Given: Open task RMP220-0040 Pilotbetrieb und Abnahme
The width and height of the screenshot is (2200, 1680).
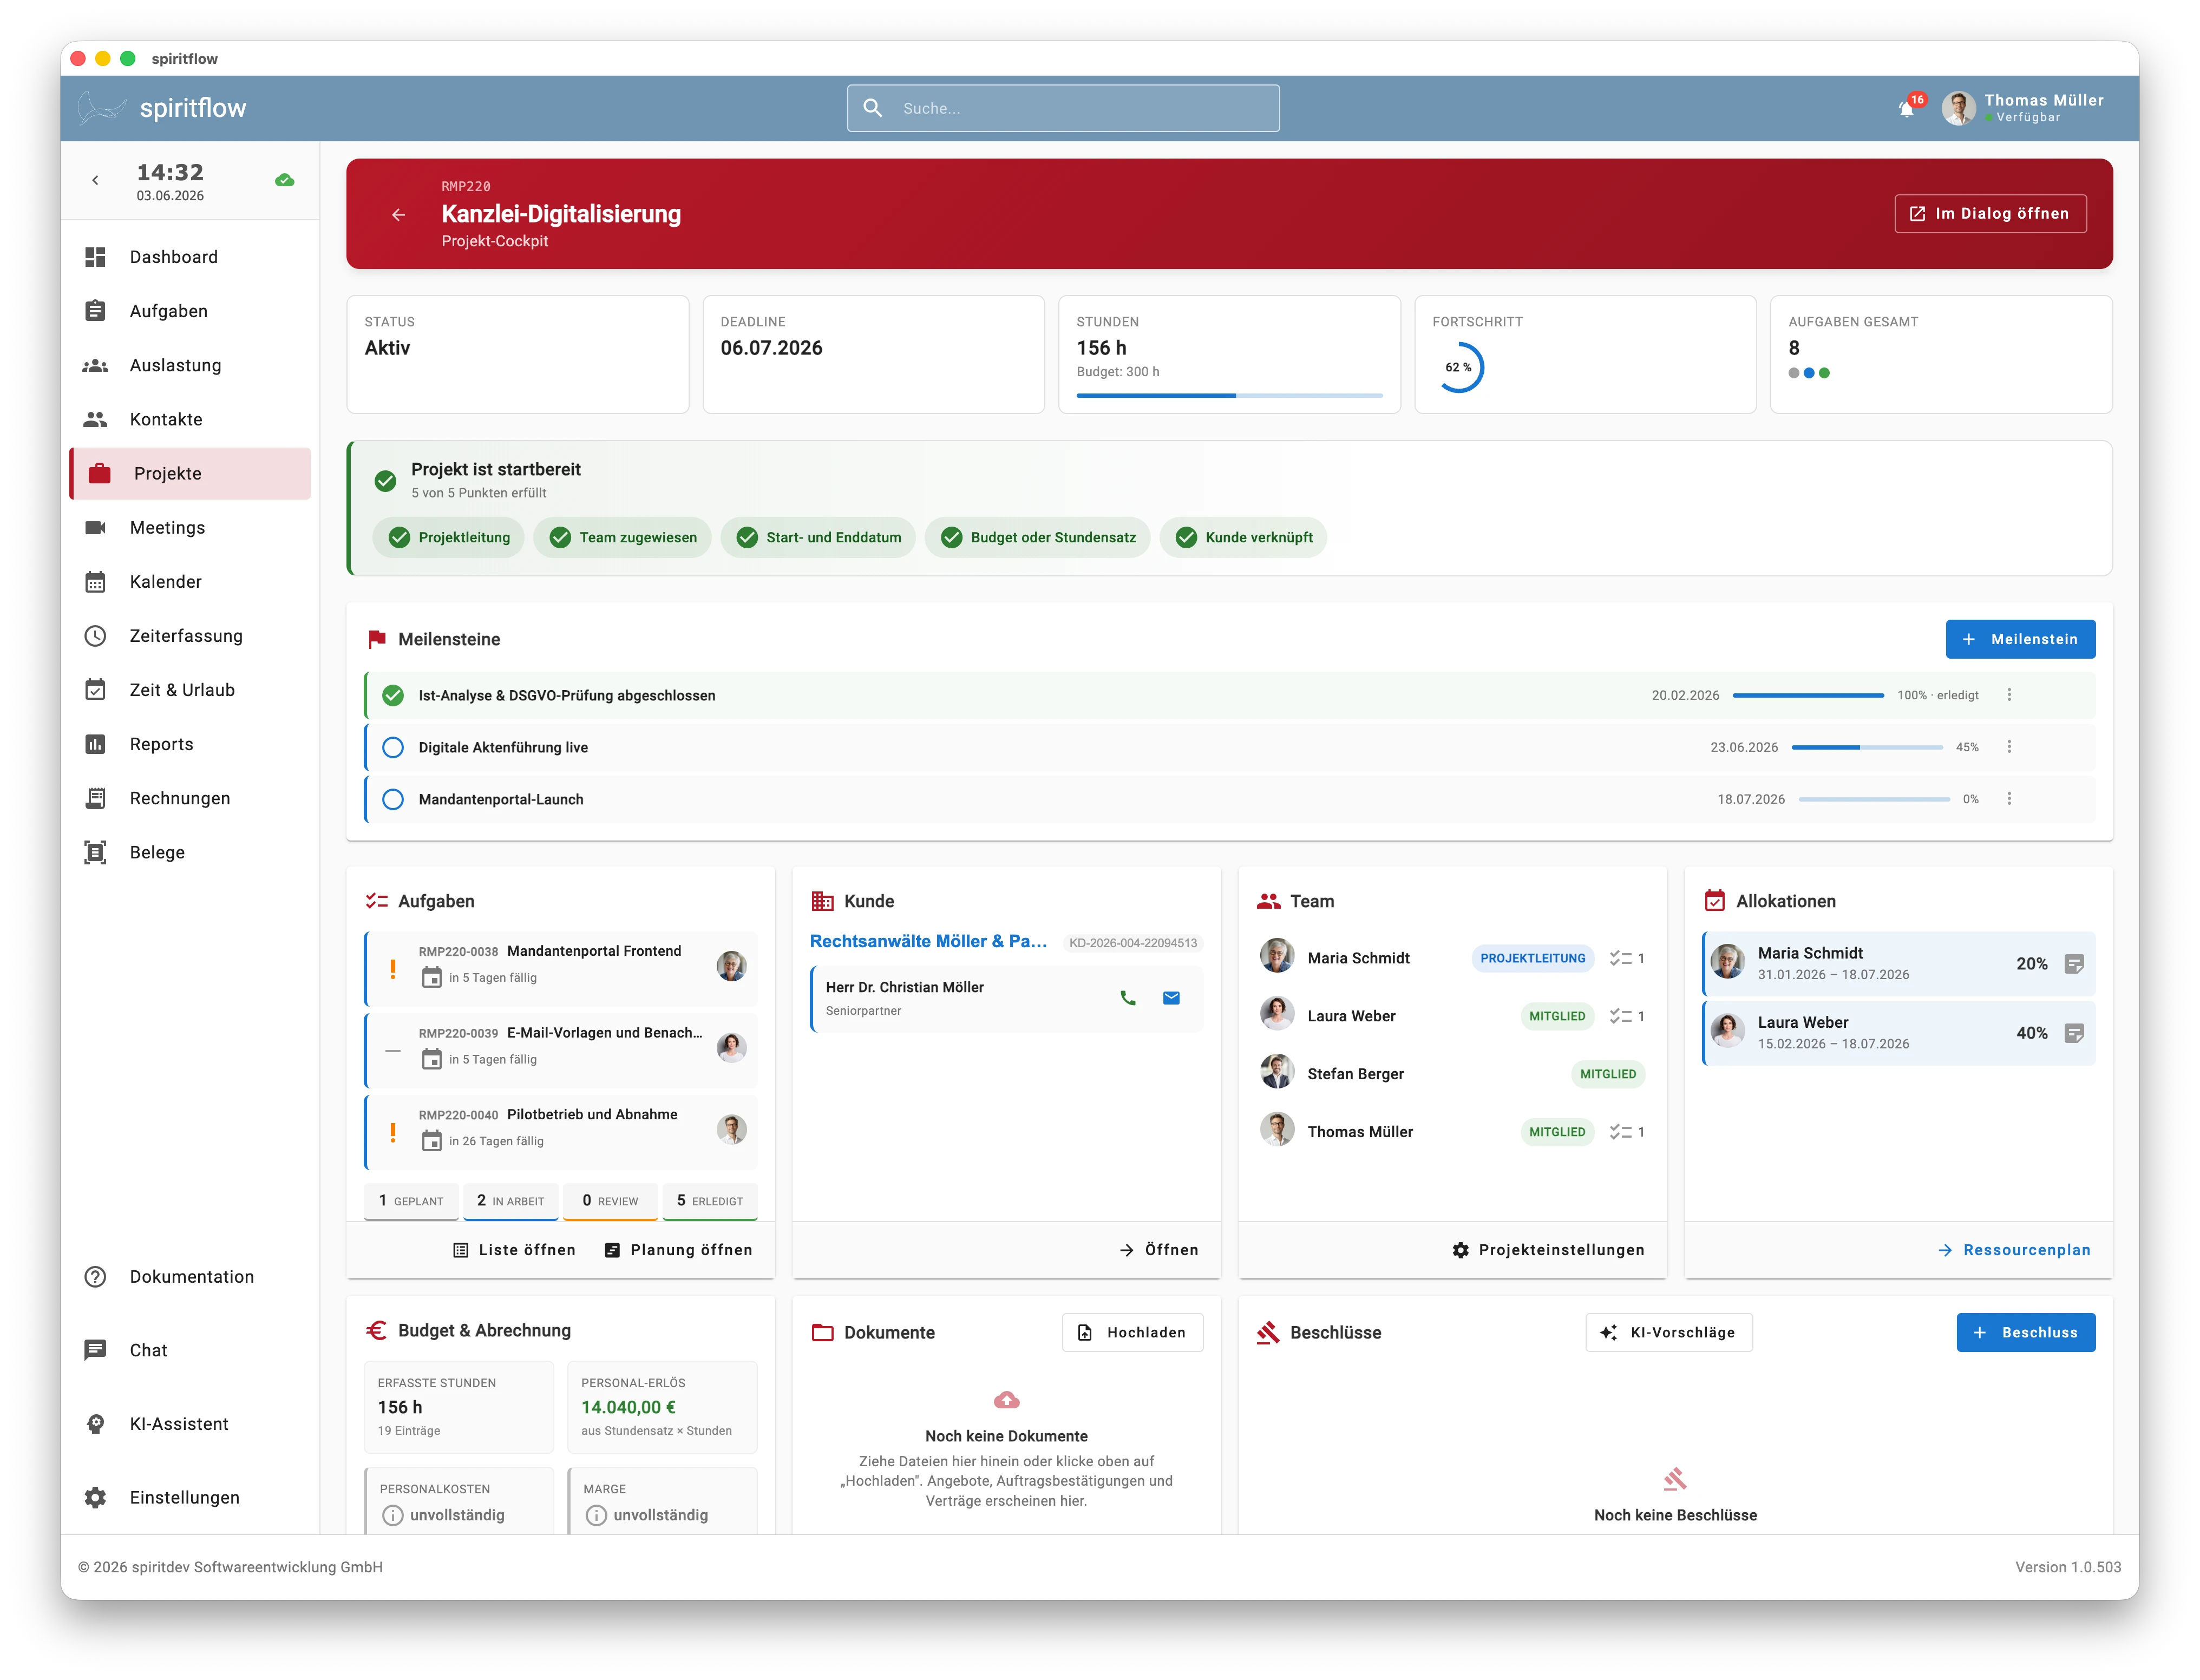Looking at the screenshot, I should pos(562,1131).
